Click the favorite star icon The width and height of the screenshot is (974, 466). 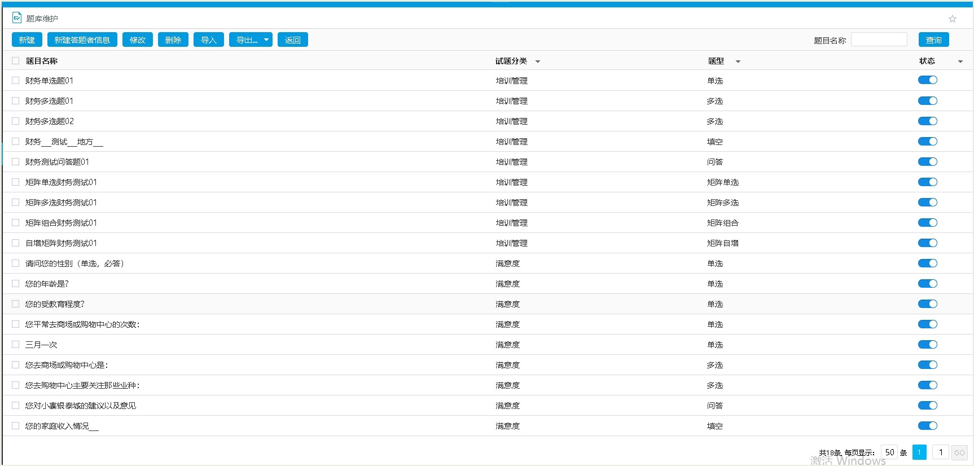(x=953, y=19)
